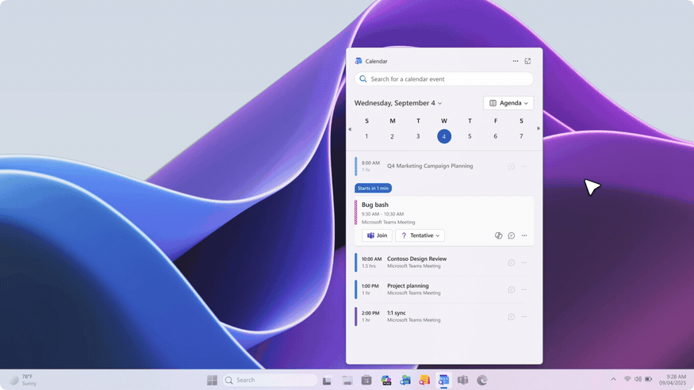
Task: Open Contoso Design Review event
Action: point(416,258)
